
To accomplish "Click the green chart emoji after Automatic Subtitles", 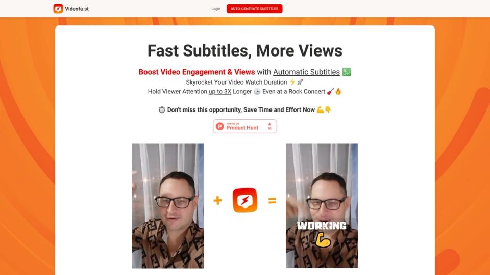I will (x=347, y=72).
